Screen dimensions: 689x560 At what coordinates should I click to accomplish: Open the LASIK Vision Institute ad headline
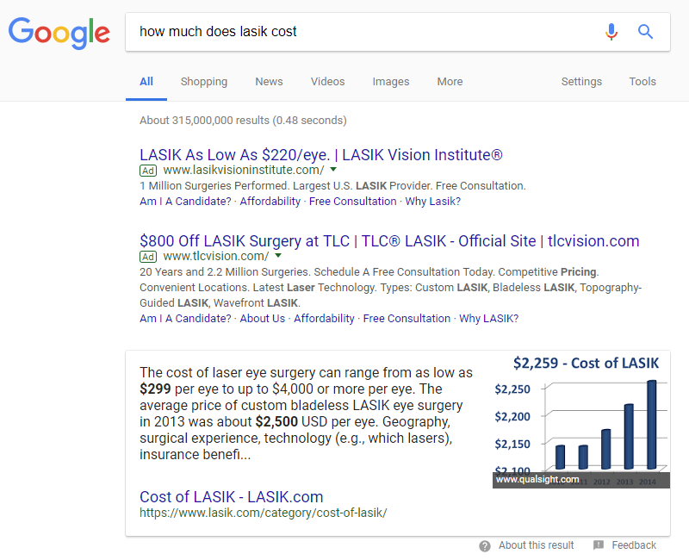320,155
